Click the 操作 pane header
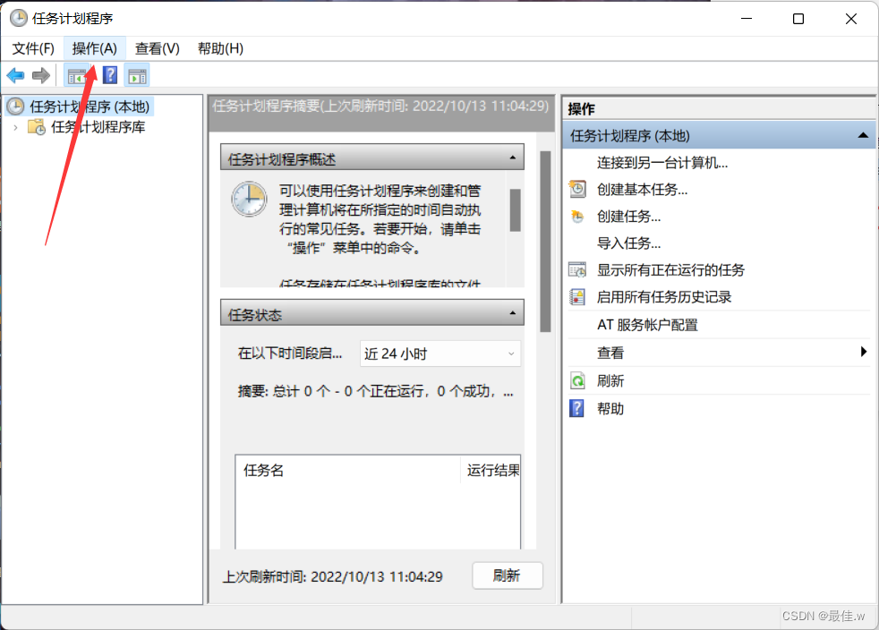The image size is (879, 630). point(719,108)
